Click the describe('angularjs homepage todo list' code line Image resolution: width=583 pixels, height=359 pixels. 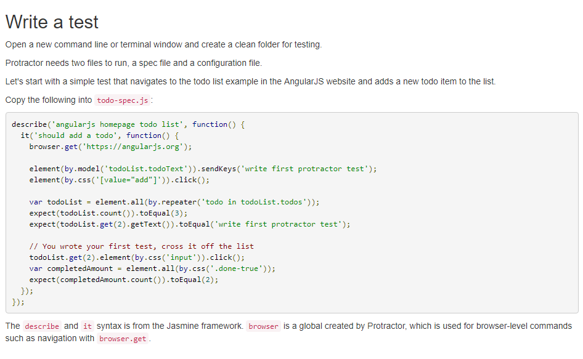coord(128,124)
